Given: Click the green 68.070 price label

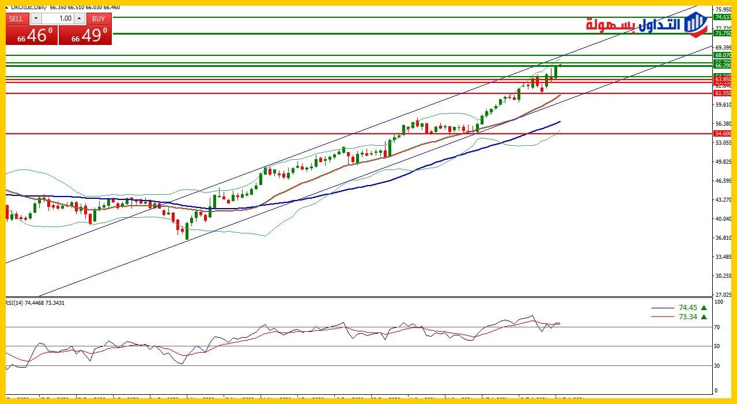Looking at the screenshot, I should pyautogui.click(x=723, y=55).
